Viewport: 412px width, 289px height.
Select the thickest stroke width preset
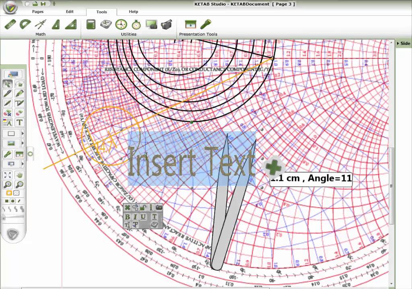tap(22, 209)
